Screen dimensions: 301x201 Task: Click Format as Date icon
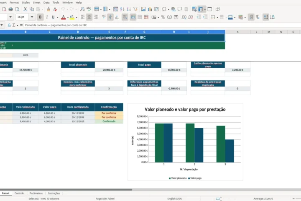176,17
